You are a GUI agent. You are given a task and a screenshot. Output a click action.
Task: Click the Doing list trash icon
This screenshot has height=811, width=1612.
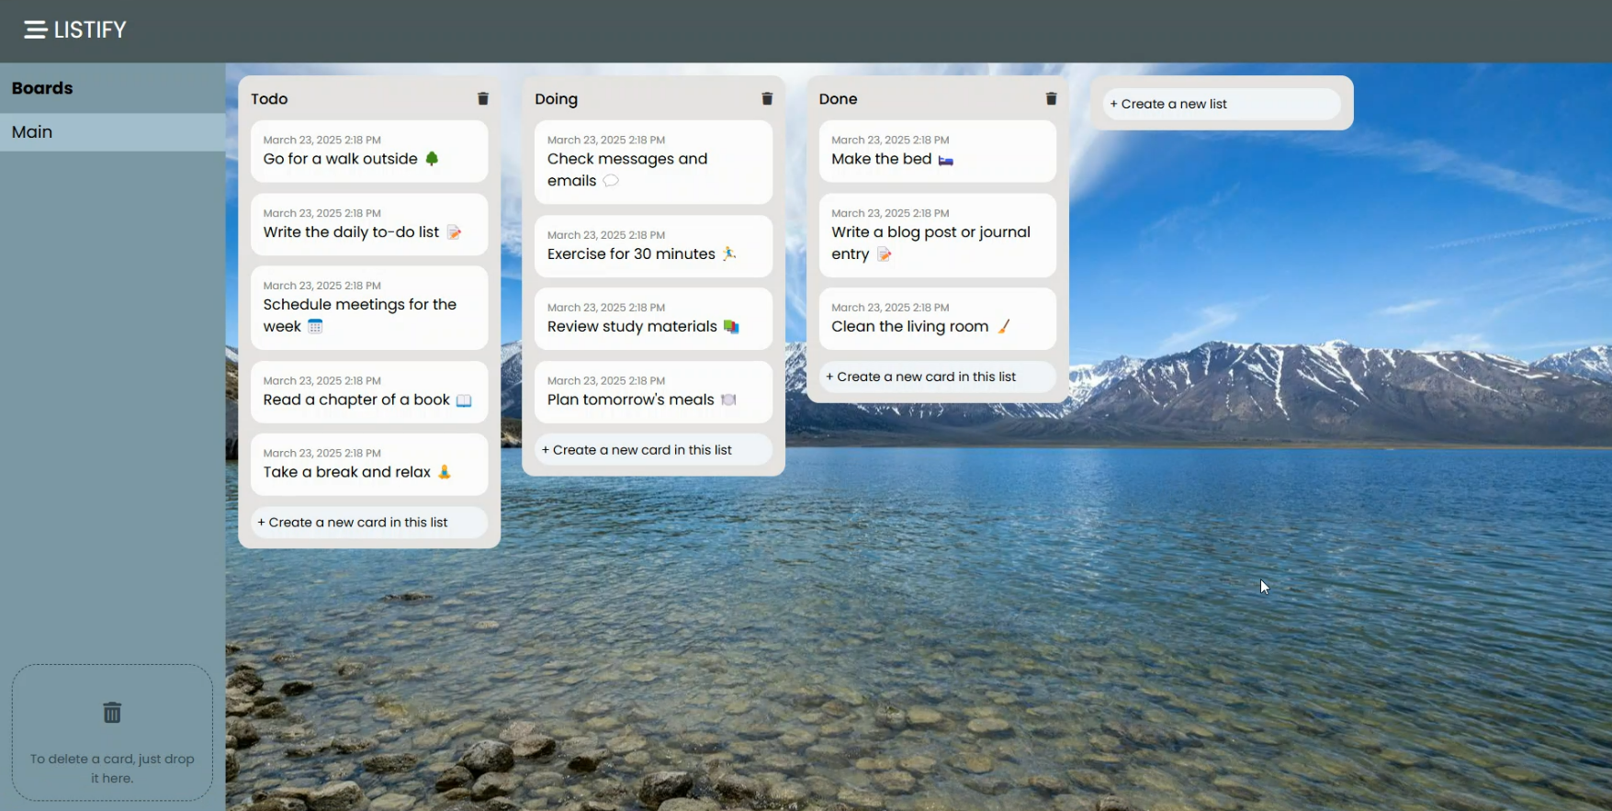click(x=767, y=99)
